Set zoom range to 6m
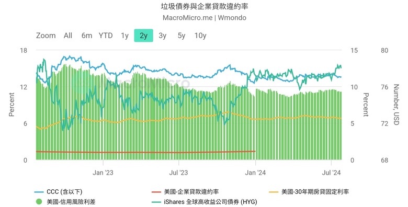The image size is (408, 207). 87,36
